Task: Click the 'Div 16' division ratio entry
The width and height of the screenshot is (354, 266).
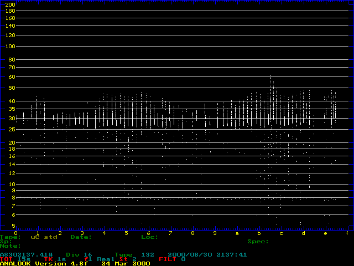Action: point(79,255)
